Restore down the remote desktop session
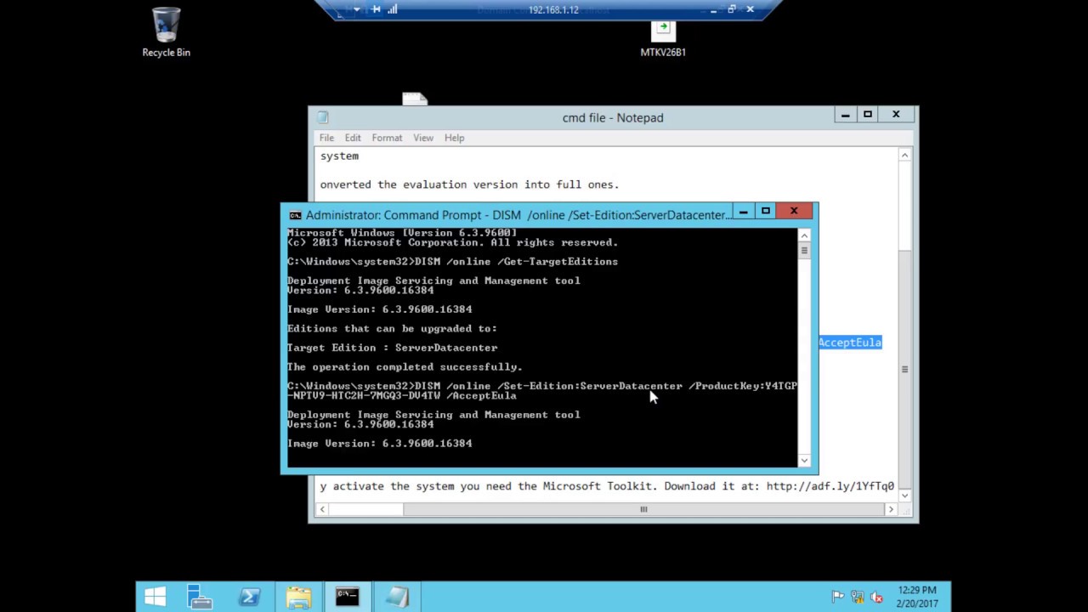This screenshot has width=1088, height=612. pyautogui.click(x=732, y=9)
